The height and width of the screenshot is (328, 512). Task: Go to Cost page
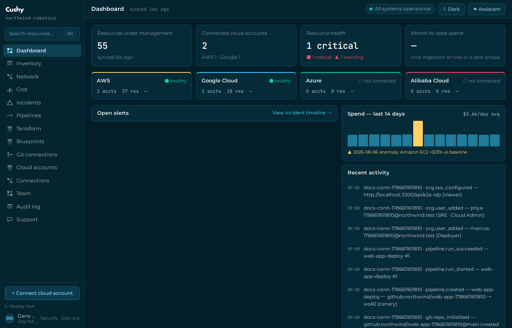(42, 90)
